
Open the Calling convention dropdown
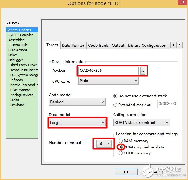tap(141, 123)
